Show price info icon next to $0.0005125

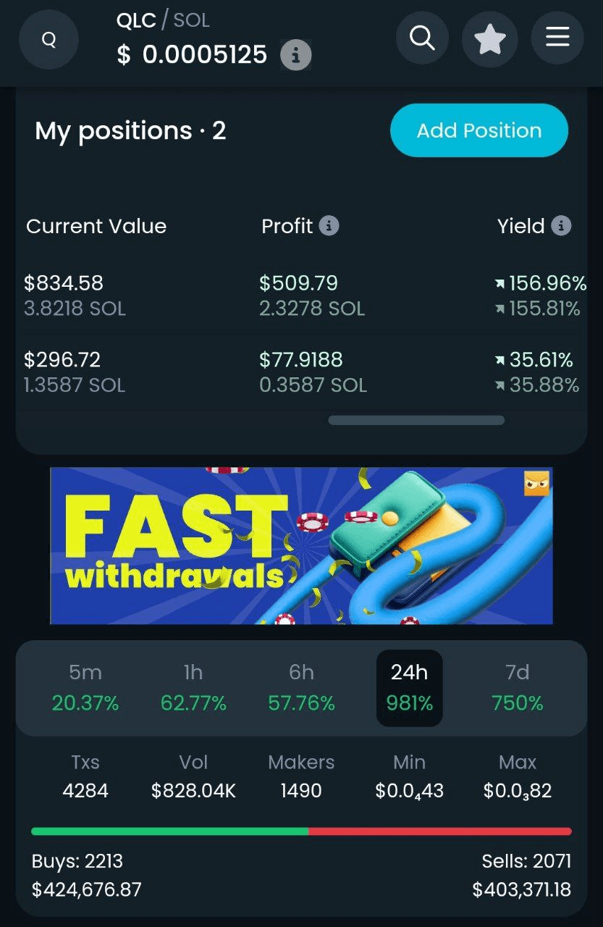click(296, 54)
